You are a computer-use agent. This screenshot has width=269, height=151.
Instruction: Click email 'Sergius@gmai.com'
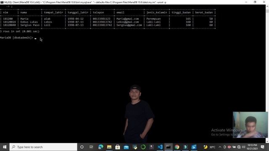pyautogui.click(x=129, y=25)
